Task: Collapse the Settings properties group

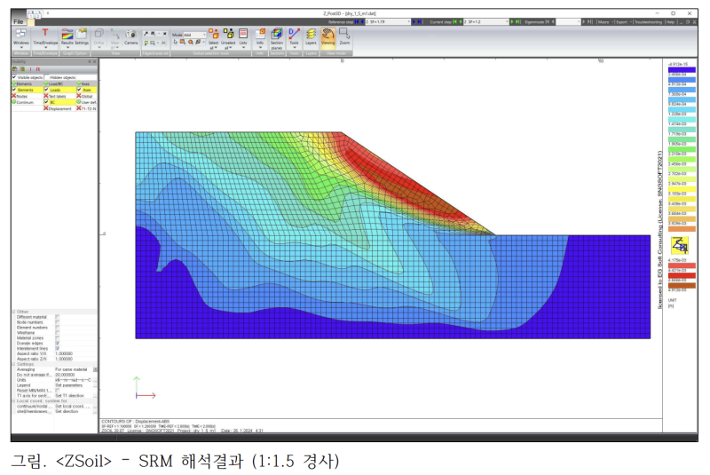Action: point(13,364)
